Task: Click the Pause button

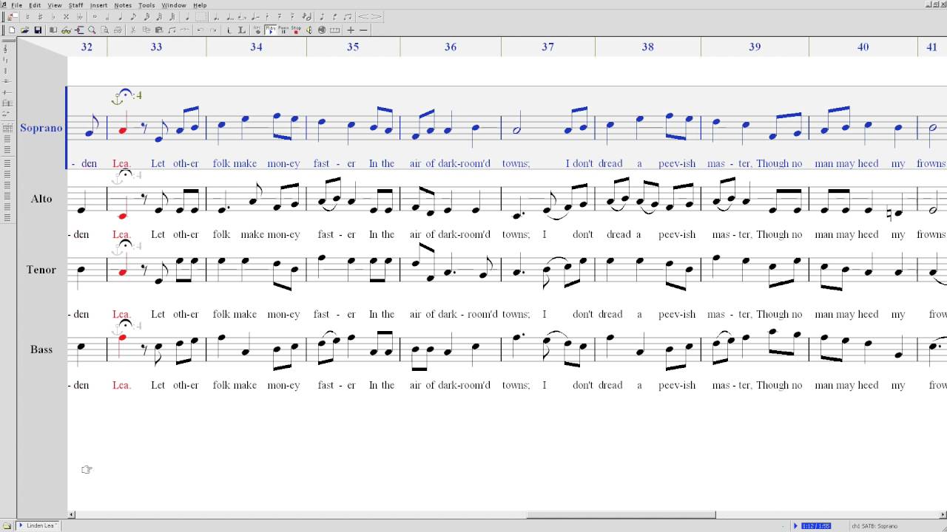Action: pos(283,30)
